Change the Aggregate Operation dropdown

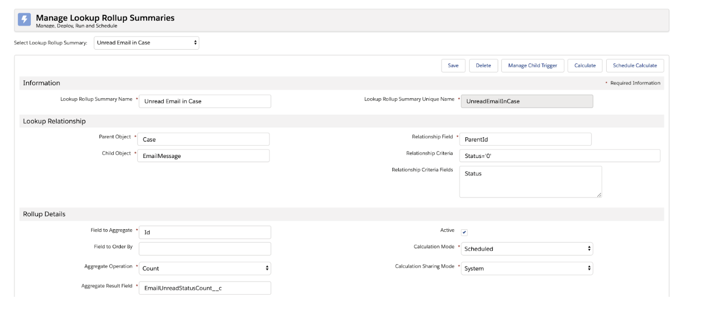tap(205, 268)
